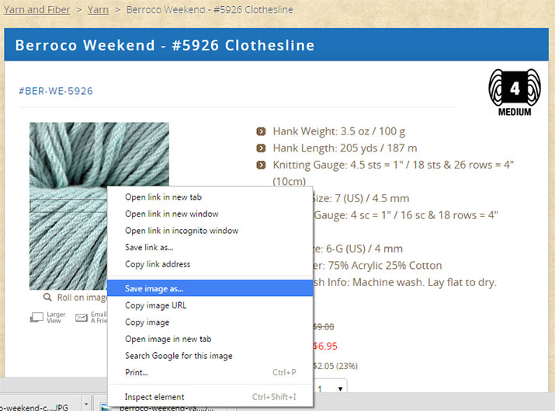Open the Larger View icon

coord(36,317)
